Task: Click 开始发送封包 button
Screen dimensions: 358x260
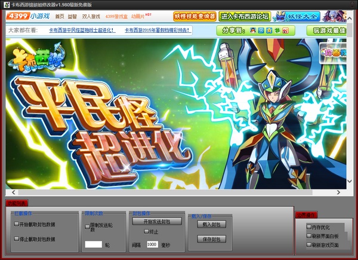Action: pyautogui.click(x=157, y=221)
